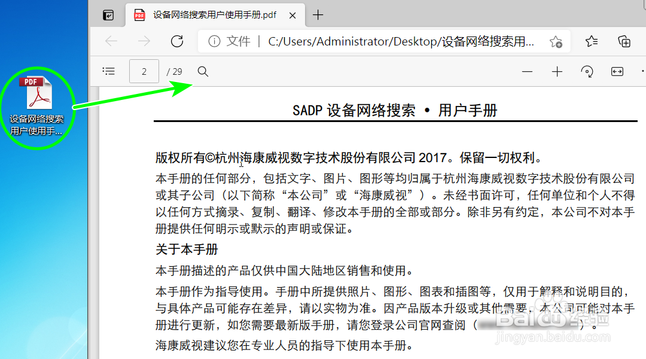Viewport: 646px width, 359px height.
Task: Select the 设备网络搜索用户使用手册.pdf tab
Action: (x=215, y=15)
